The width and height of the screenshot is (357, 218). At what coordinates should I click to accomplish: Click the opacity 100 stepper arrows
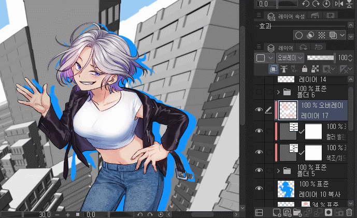click(x=350, y=58)
